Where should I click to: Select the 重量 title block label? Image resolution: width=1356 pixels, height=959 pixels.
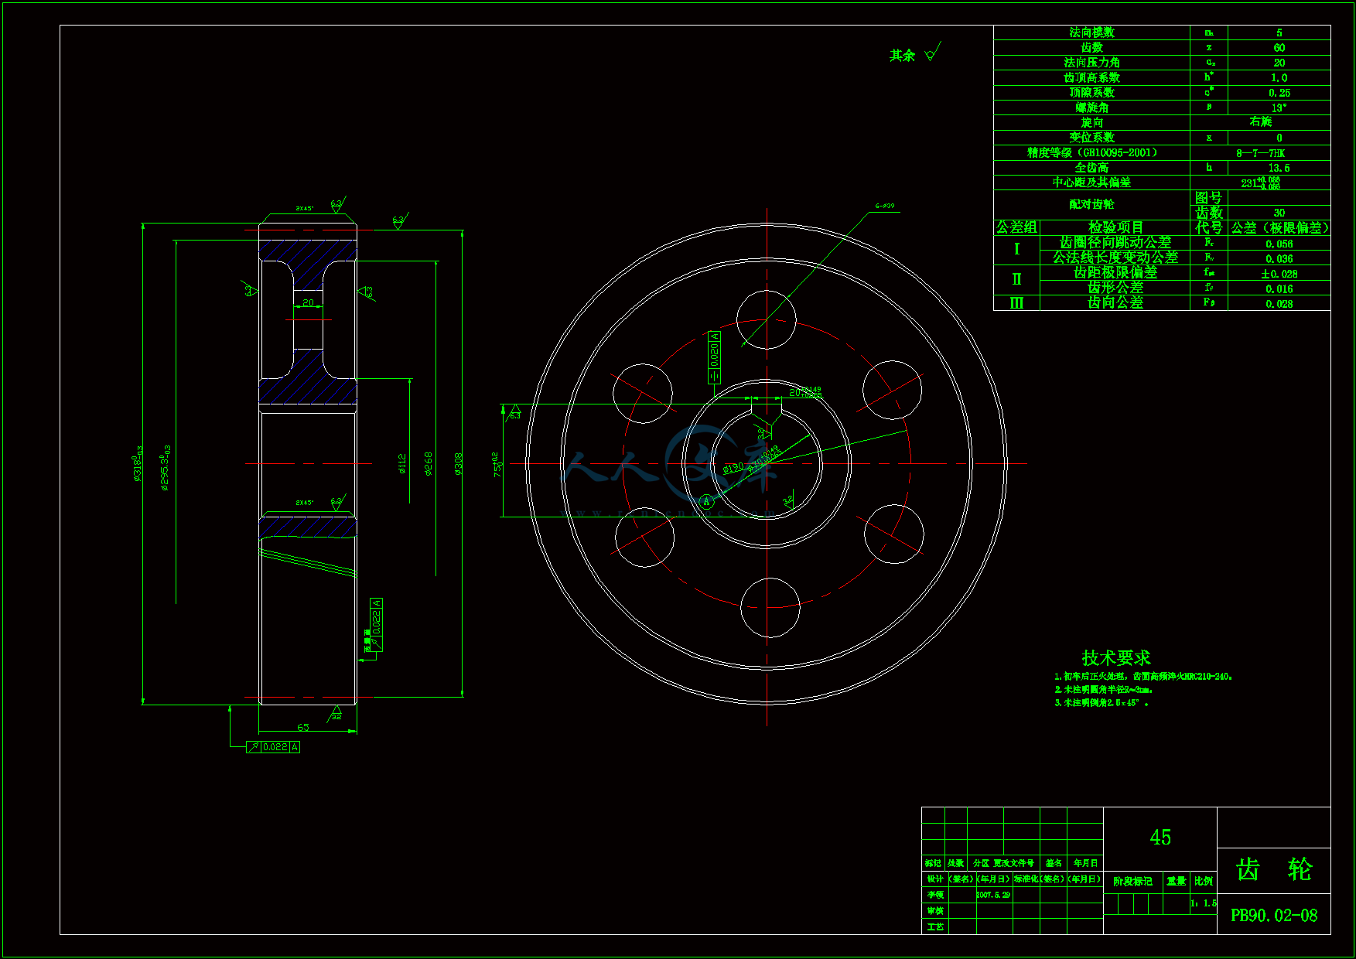coord(1177,881)
